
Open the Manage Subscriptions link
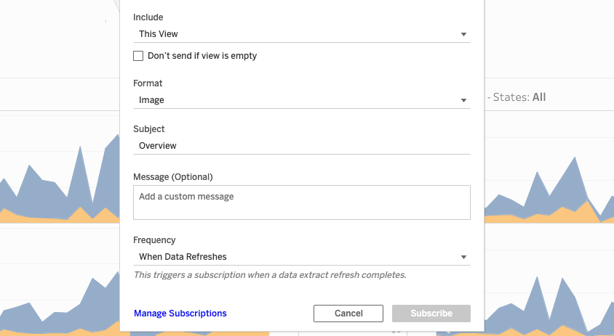pos(180,314)
